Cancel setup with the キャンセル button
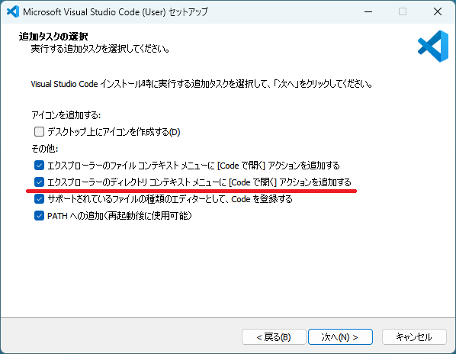This screenshot has width=456, height=354. click(414, 337)
